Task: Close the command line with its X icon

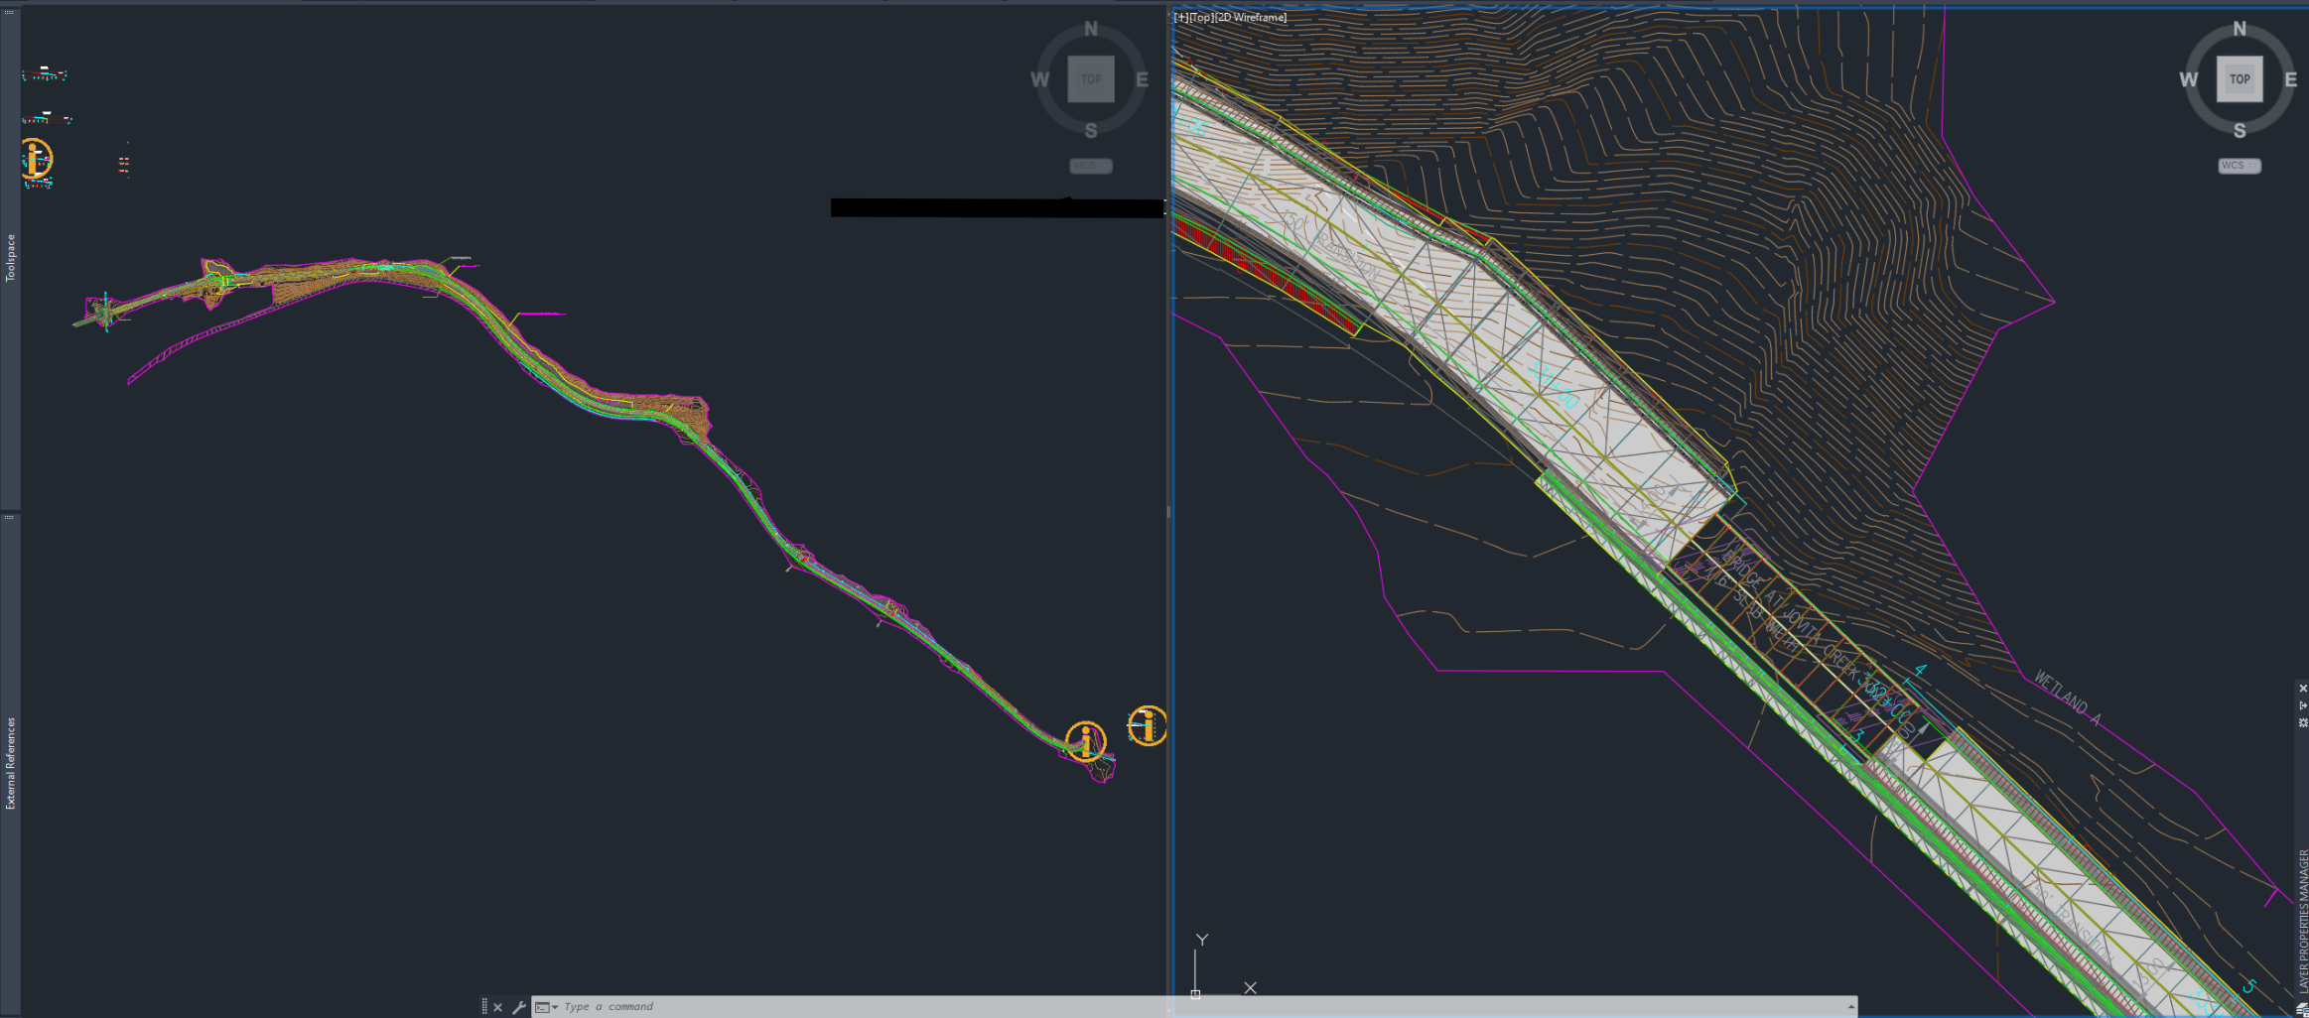Action: [497, 1007]
